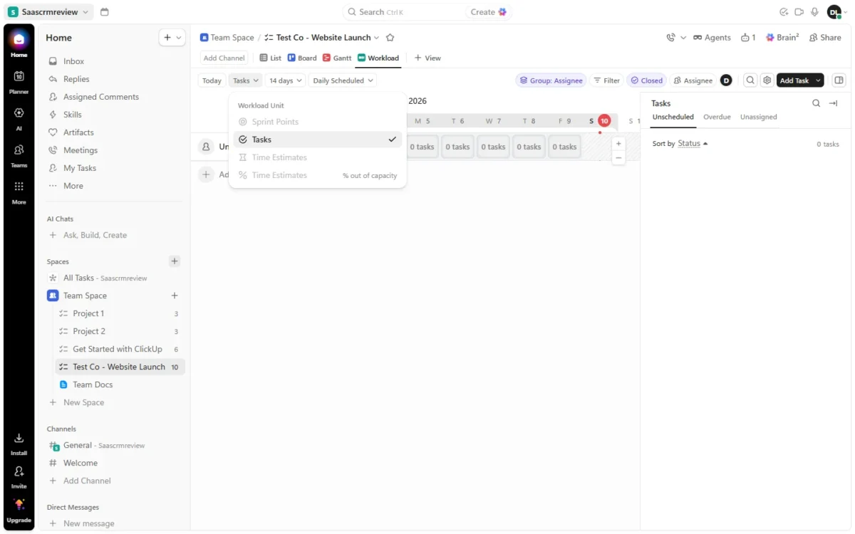855x534 pixels.
Task: Select Time Estimates % out of capacity
Action: click(x=318, y=175)
